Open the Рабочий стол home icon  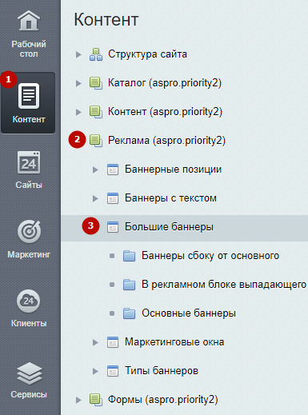click(29, 20)
